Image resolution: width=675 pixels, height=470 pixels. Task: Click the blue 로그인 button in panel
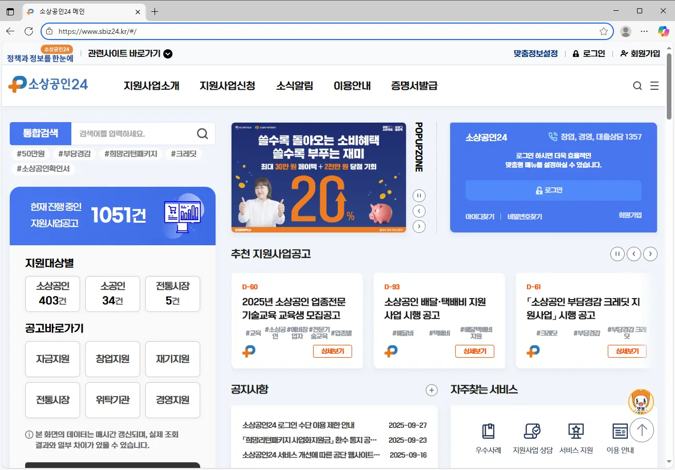click(553, 190)
